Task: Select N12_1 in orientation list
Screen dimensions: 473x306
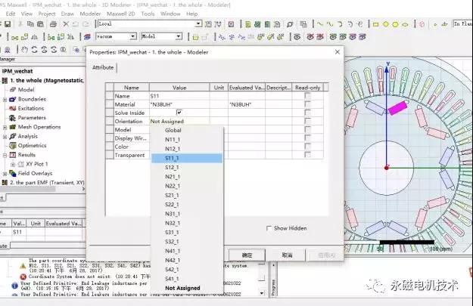Action: pyautogui.click(x=187, y=149)
